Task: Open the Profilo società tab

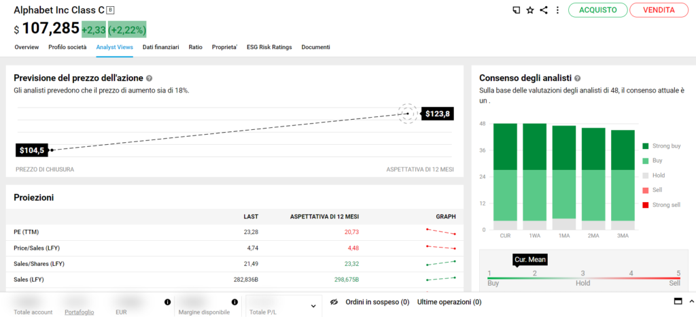Action: [67, 47]
